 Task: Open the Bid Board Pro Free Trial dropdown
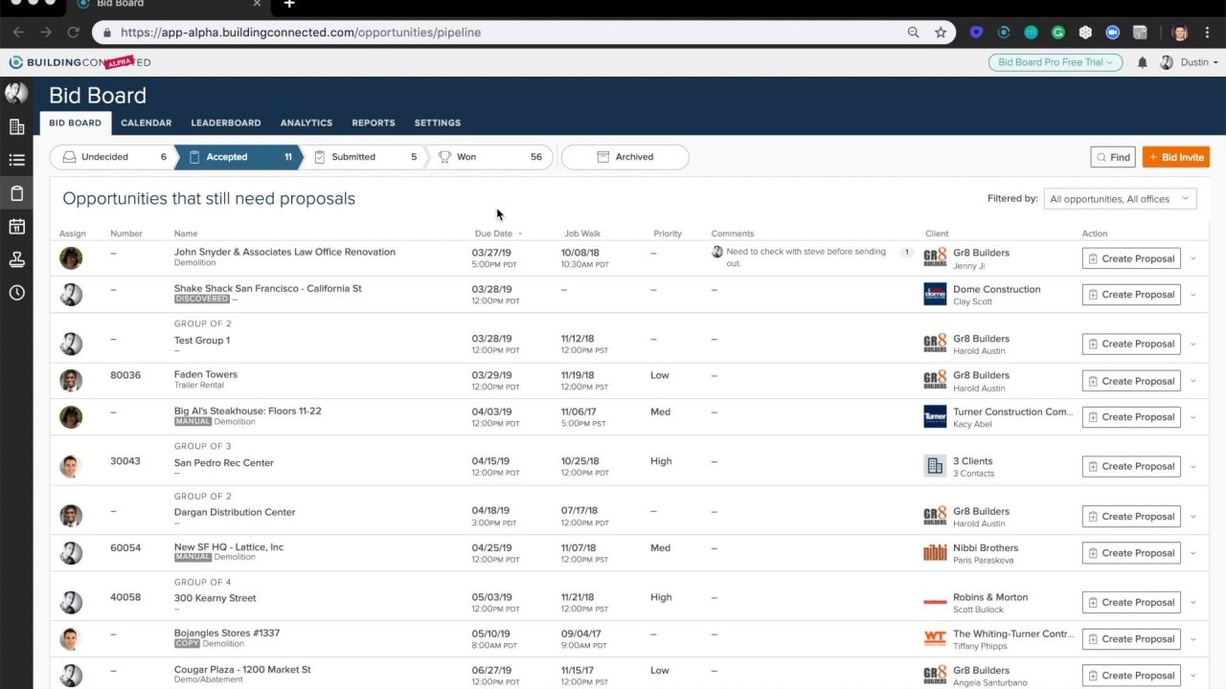(1056, 62)
